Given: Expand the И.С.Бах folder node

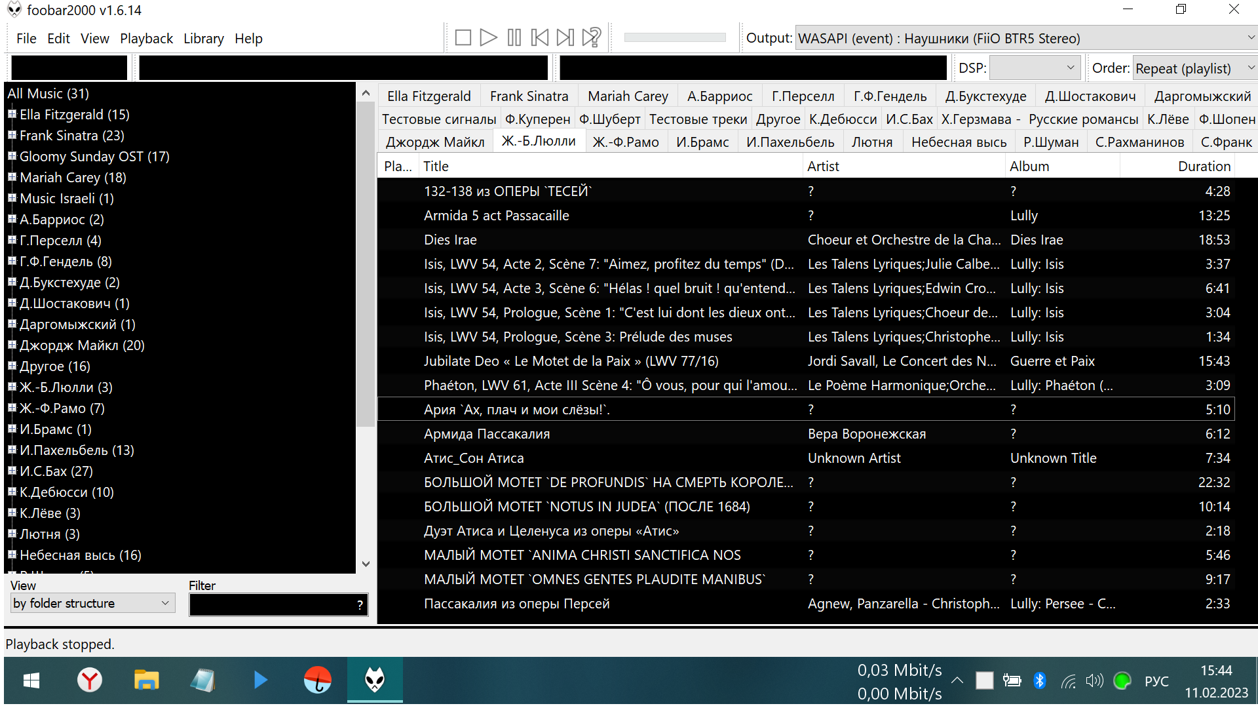Looking at the screenshot, I should tap(12, 471).
